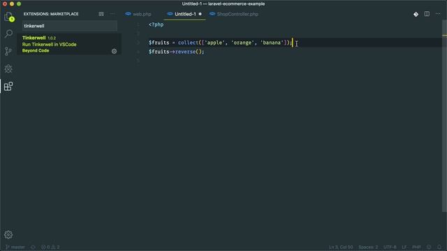Open the Search view icon

8,34
